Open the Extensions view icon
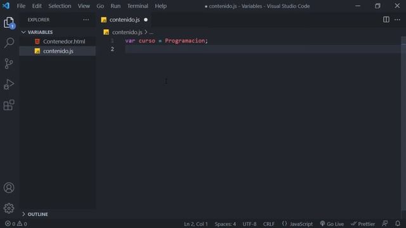Screen dimensions: 406x228 tap(9, 105)
